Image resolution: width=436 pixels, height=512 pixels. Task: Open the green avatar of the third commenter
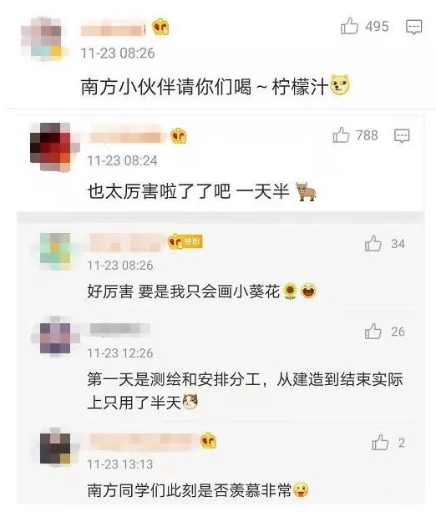pyautogui.click(x=55, y=251)
